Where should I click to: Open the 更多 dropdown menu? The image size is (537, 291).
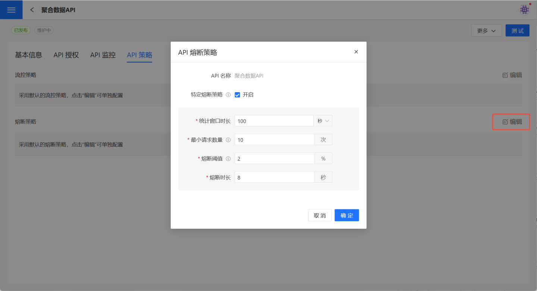coord(486,31)
